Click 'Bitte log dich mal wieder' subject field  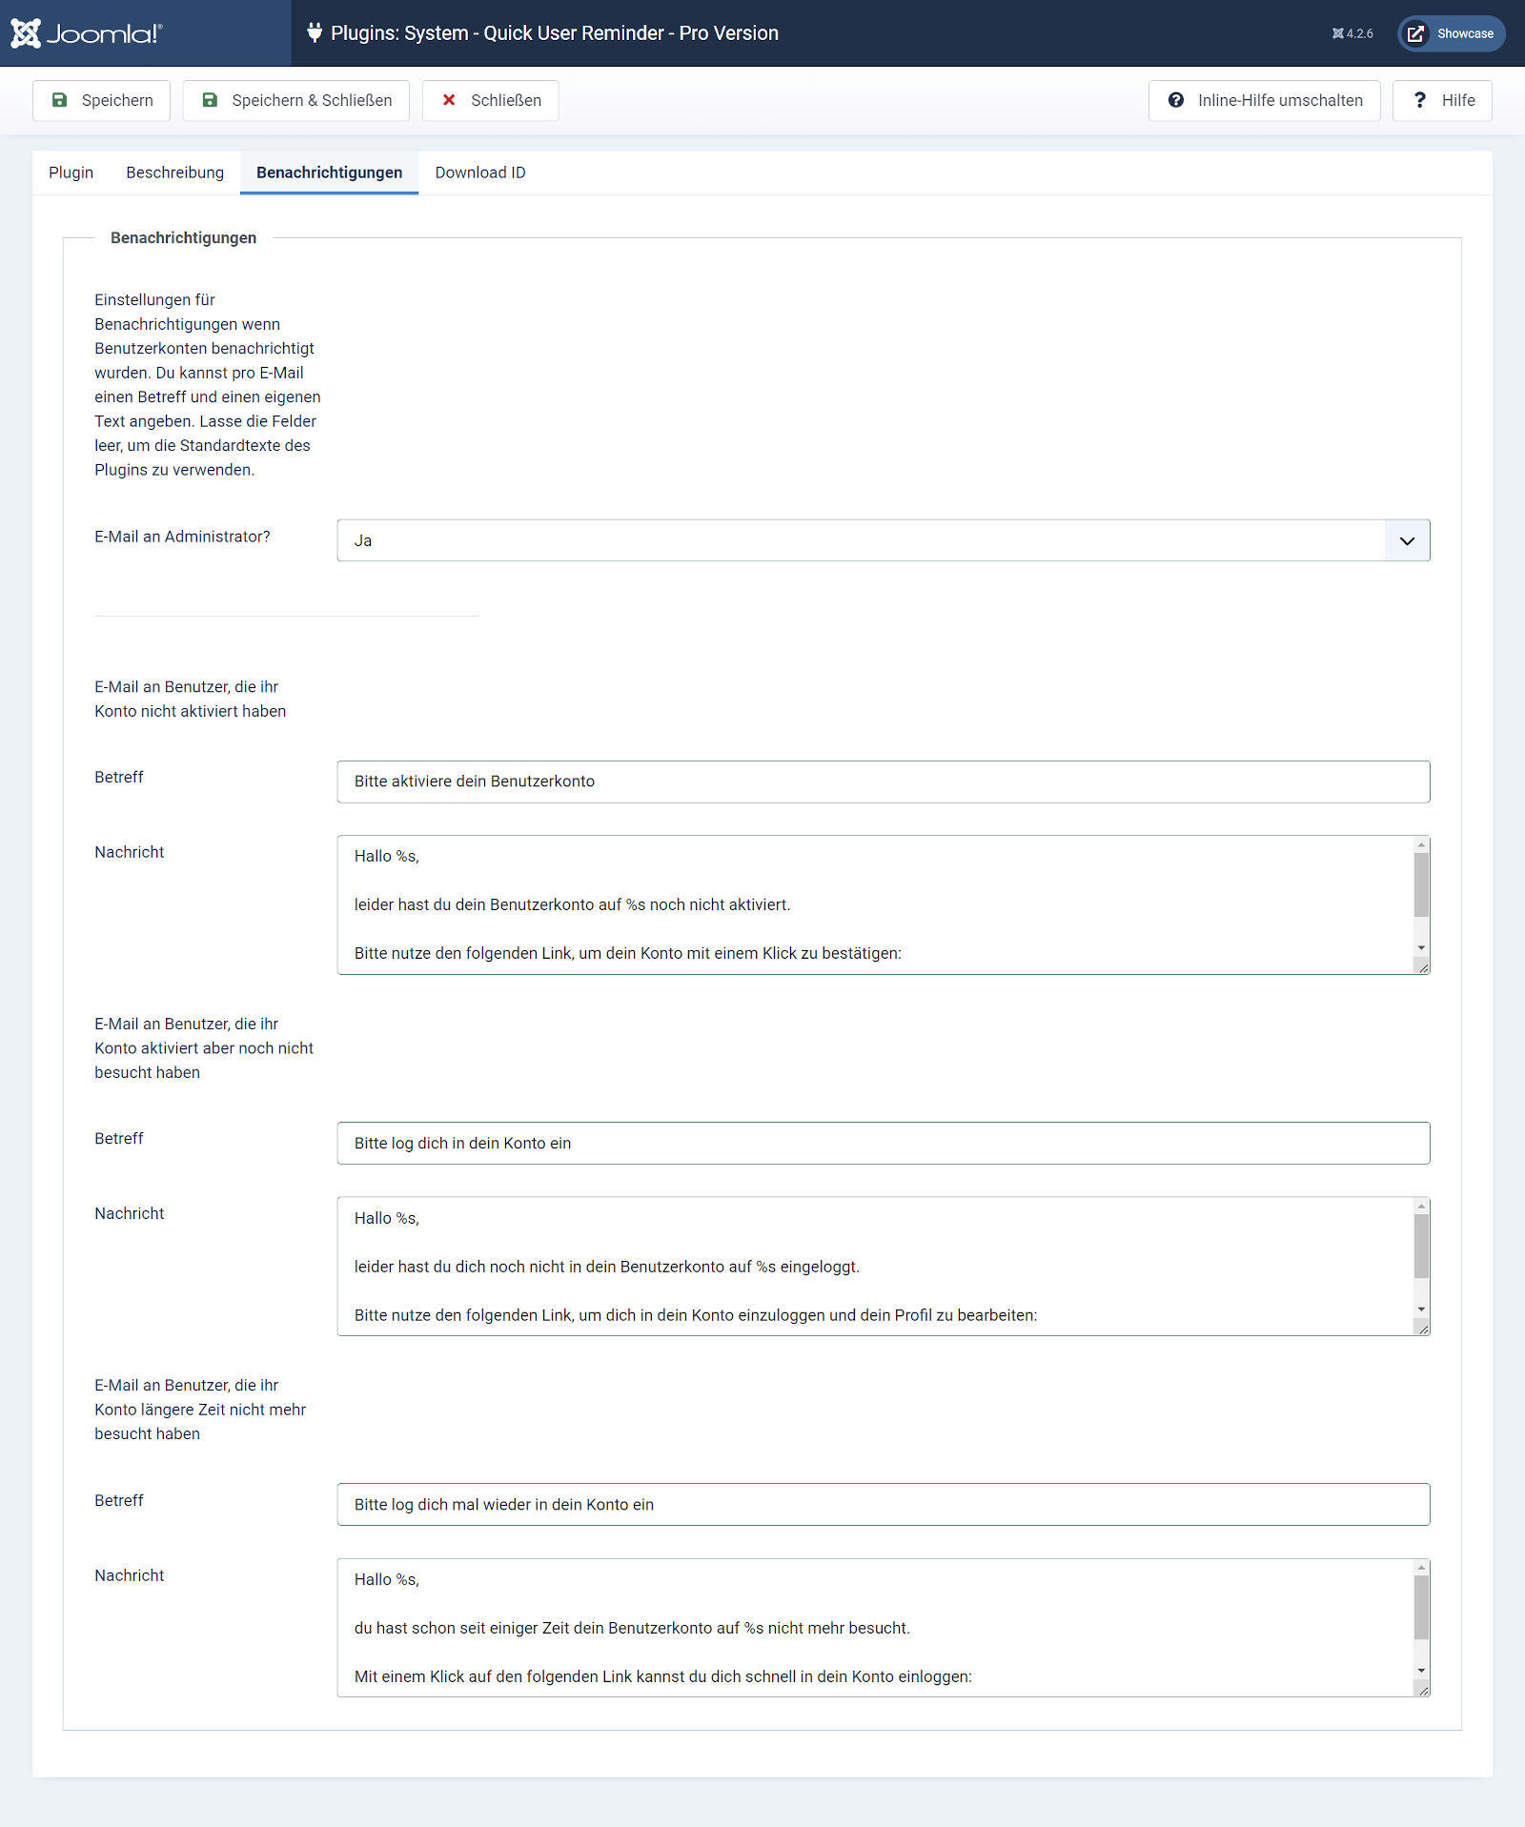[x=883, y=1504]
